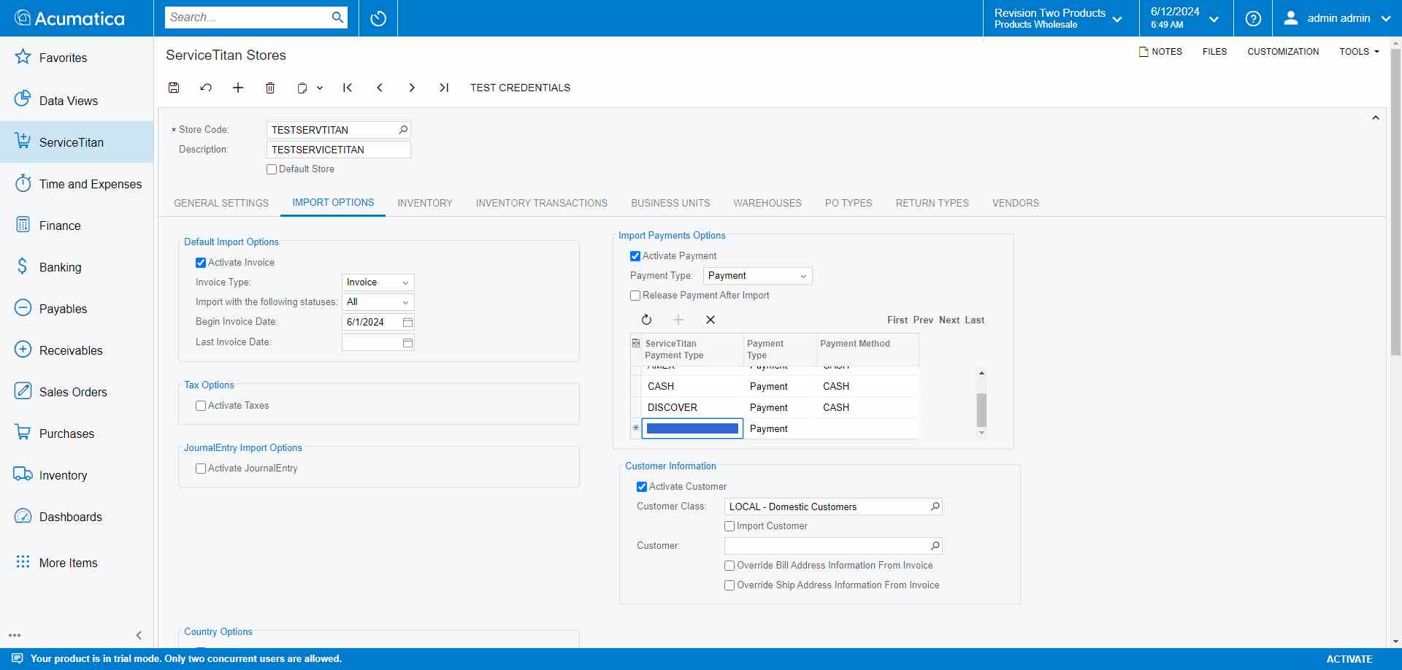Viewport: 1402px width, 670px height.
Task: Click the Delete trash icon
Action: pyautogui.click(x=270, y=88)
